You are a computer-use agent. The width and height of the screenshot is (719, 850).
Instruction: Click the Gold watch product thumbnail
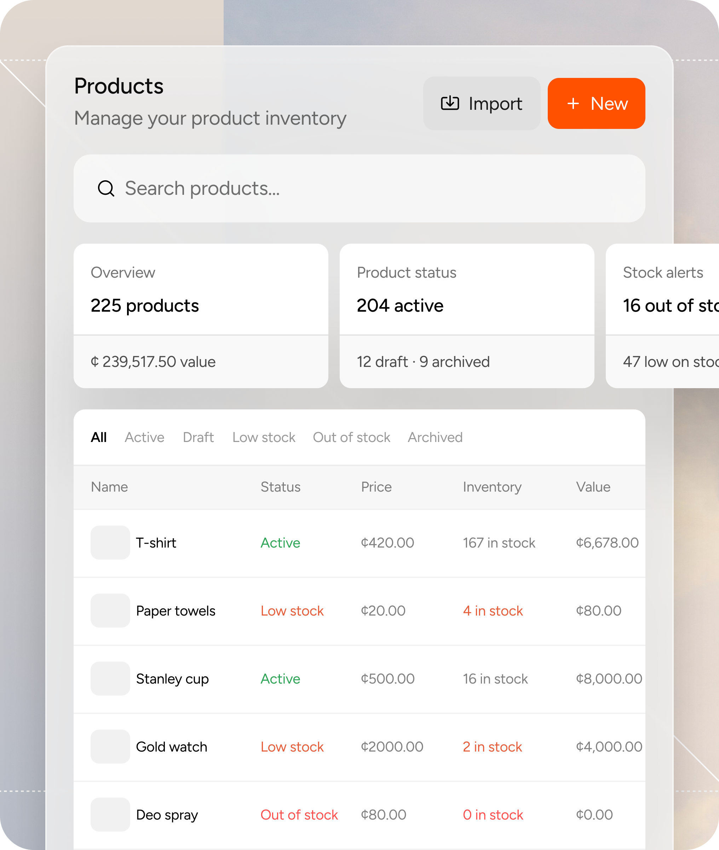[x=110, y=746]
